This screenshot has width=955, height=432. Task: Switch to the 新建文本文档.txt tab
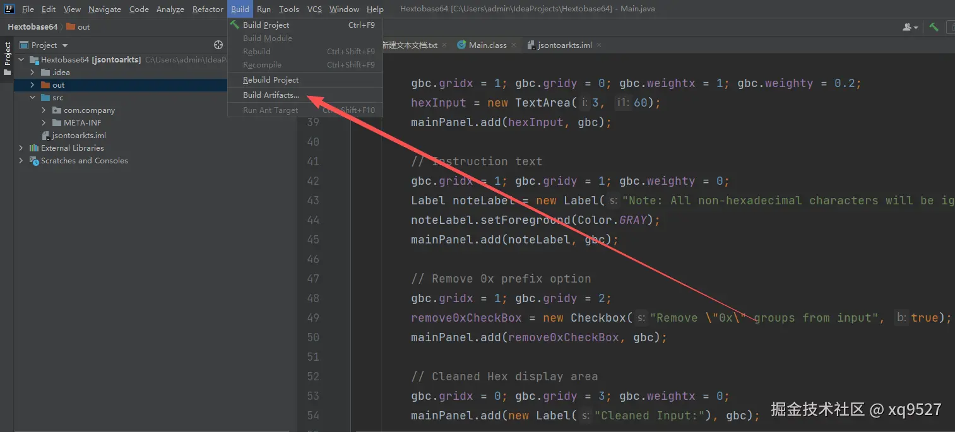pos(410,45)
